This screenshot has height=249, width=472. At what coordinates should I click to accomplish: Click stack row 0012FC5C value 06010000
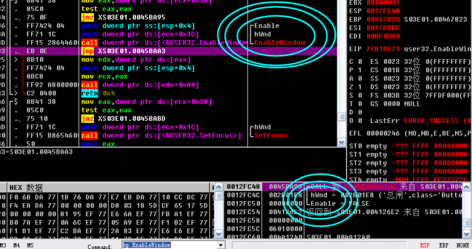(286, 229)
